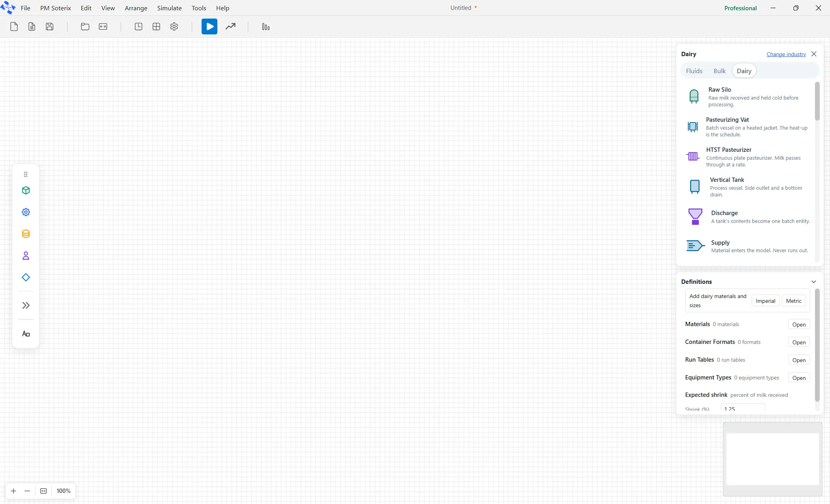Open the Simulate menu
The image size is (830, 504).
tap(169, 8)
